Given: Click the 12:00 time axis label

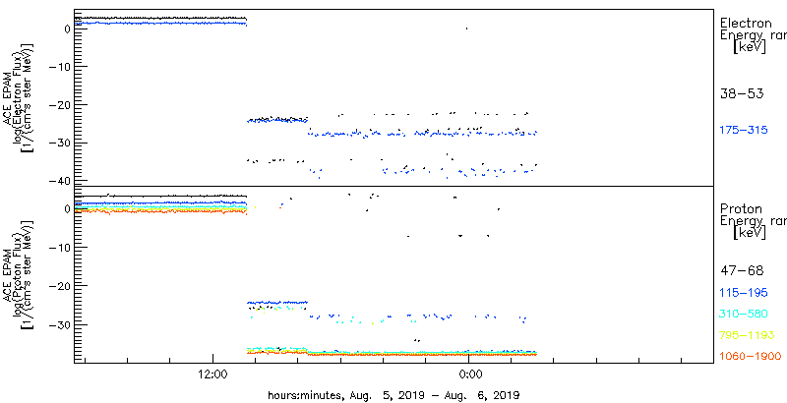Looking at the screenshot, I should point(213,373).
